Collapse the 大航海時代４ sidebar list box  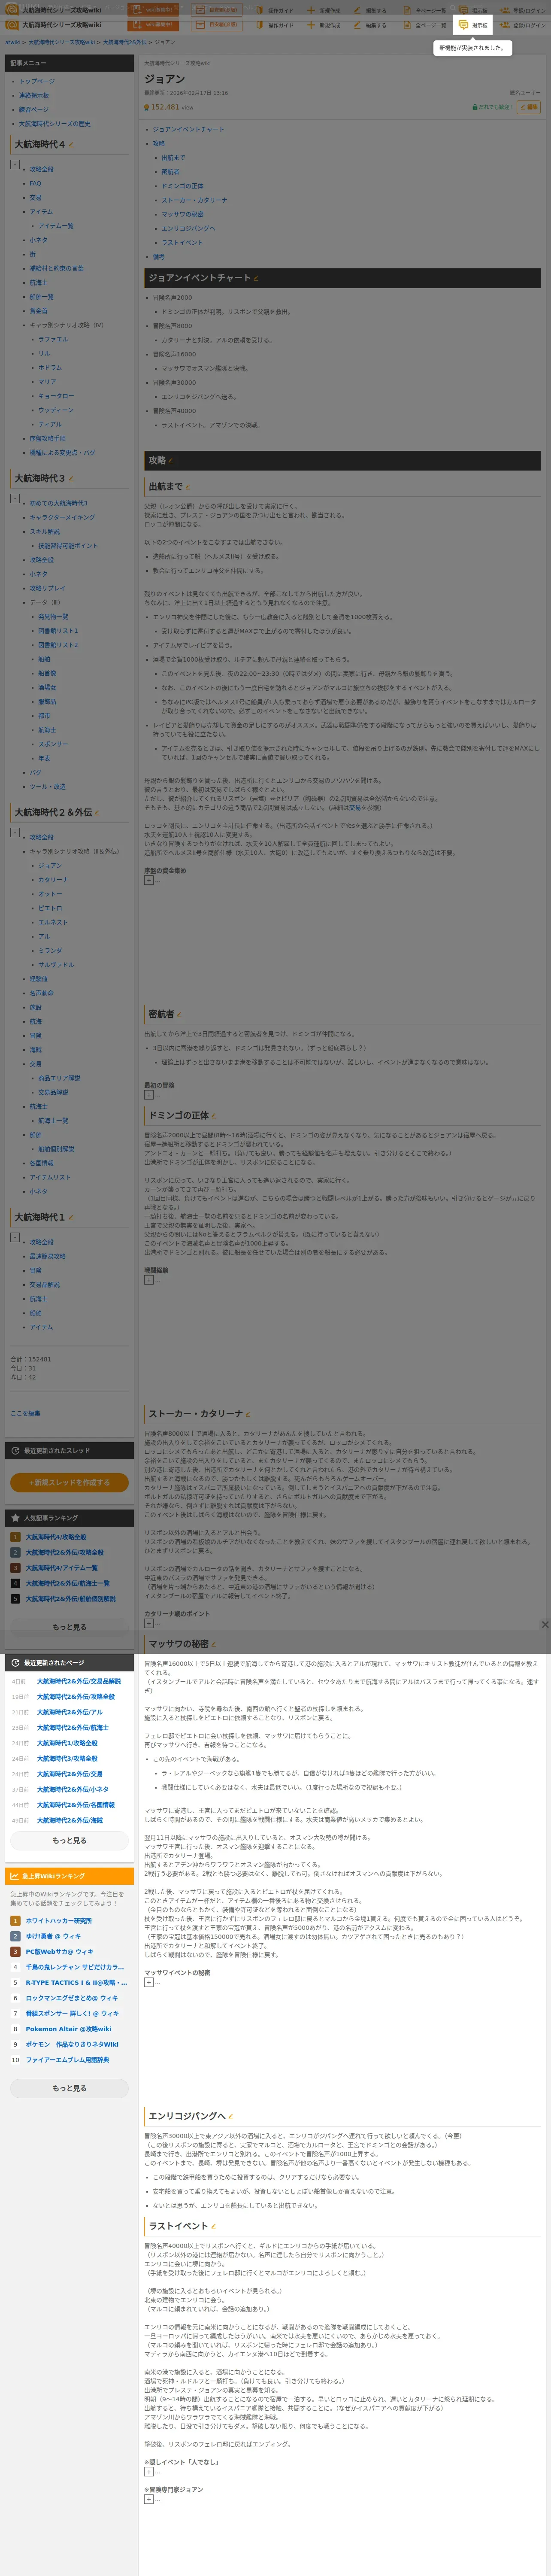15,164
